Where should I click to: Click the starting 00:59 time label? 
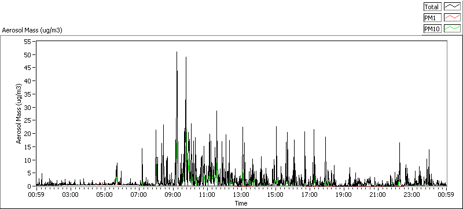tap(36, 195)
